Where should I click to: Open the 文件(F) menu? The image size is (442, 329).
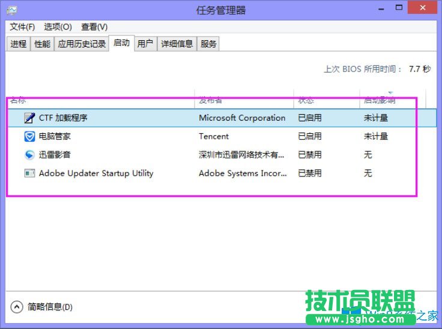(23, 27)
